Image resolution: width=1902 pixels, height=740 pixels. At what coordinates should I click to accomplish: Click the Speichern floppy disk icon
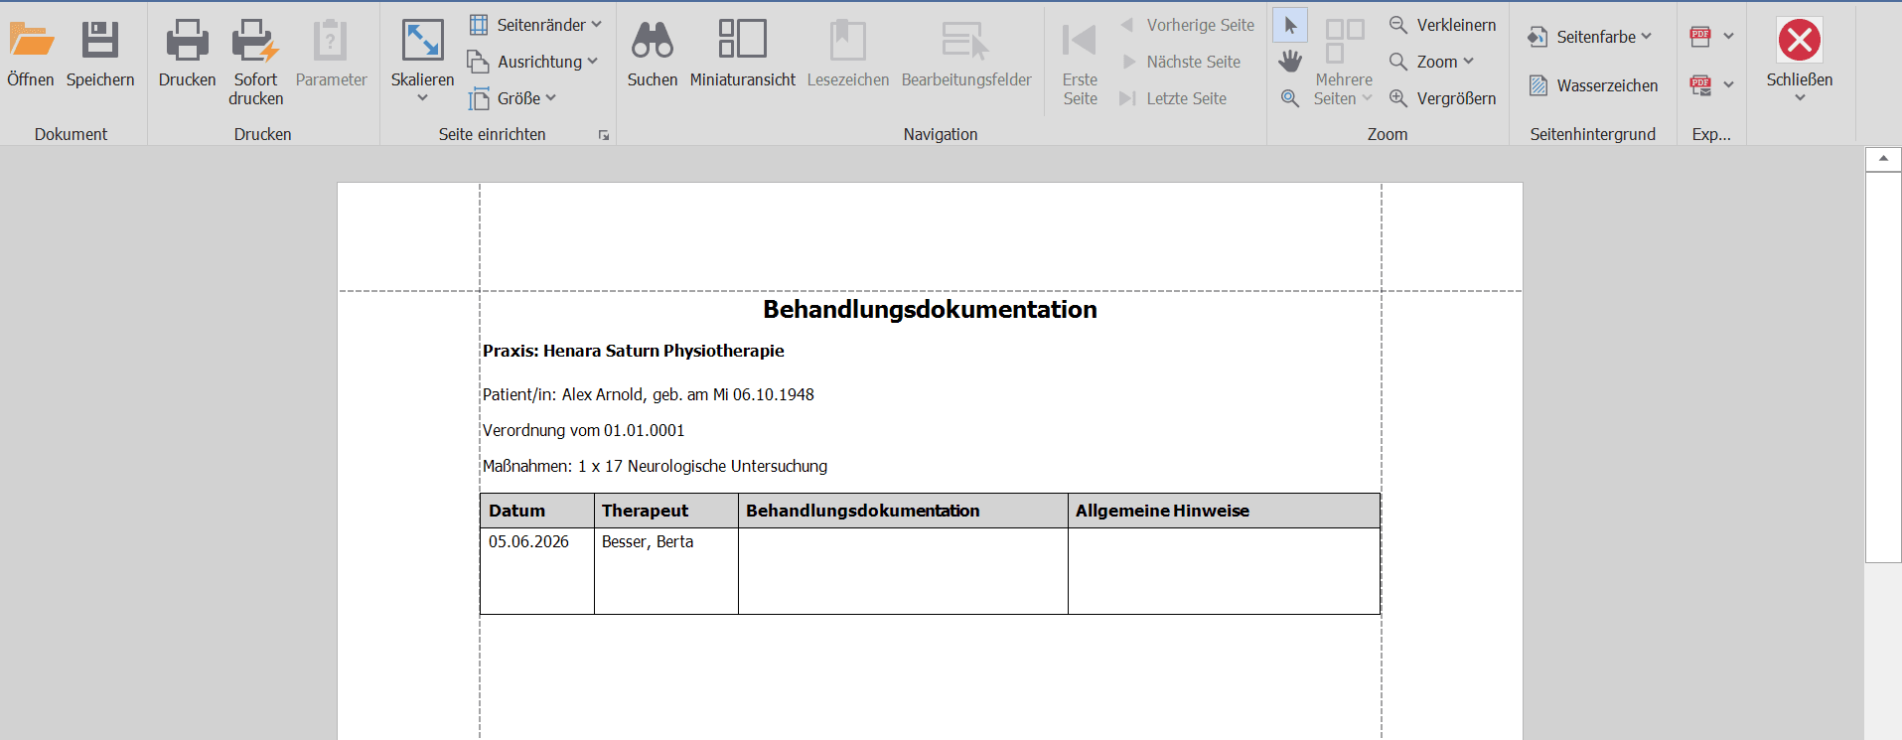tap(100, 40)
